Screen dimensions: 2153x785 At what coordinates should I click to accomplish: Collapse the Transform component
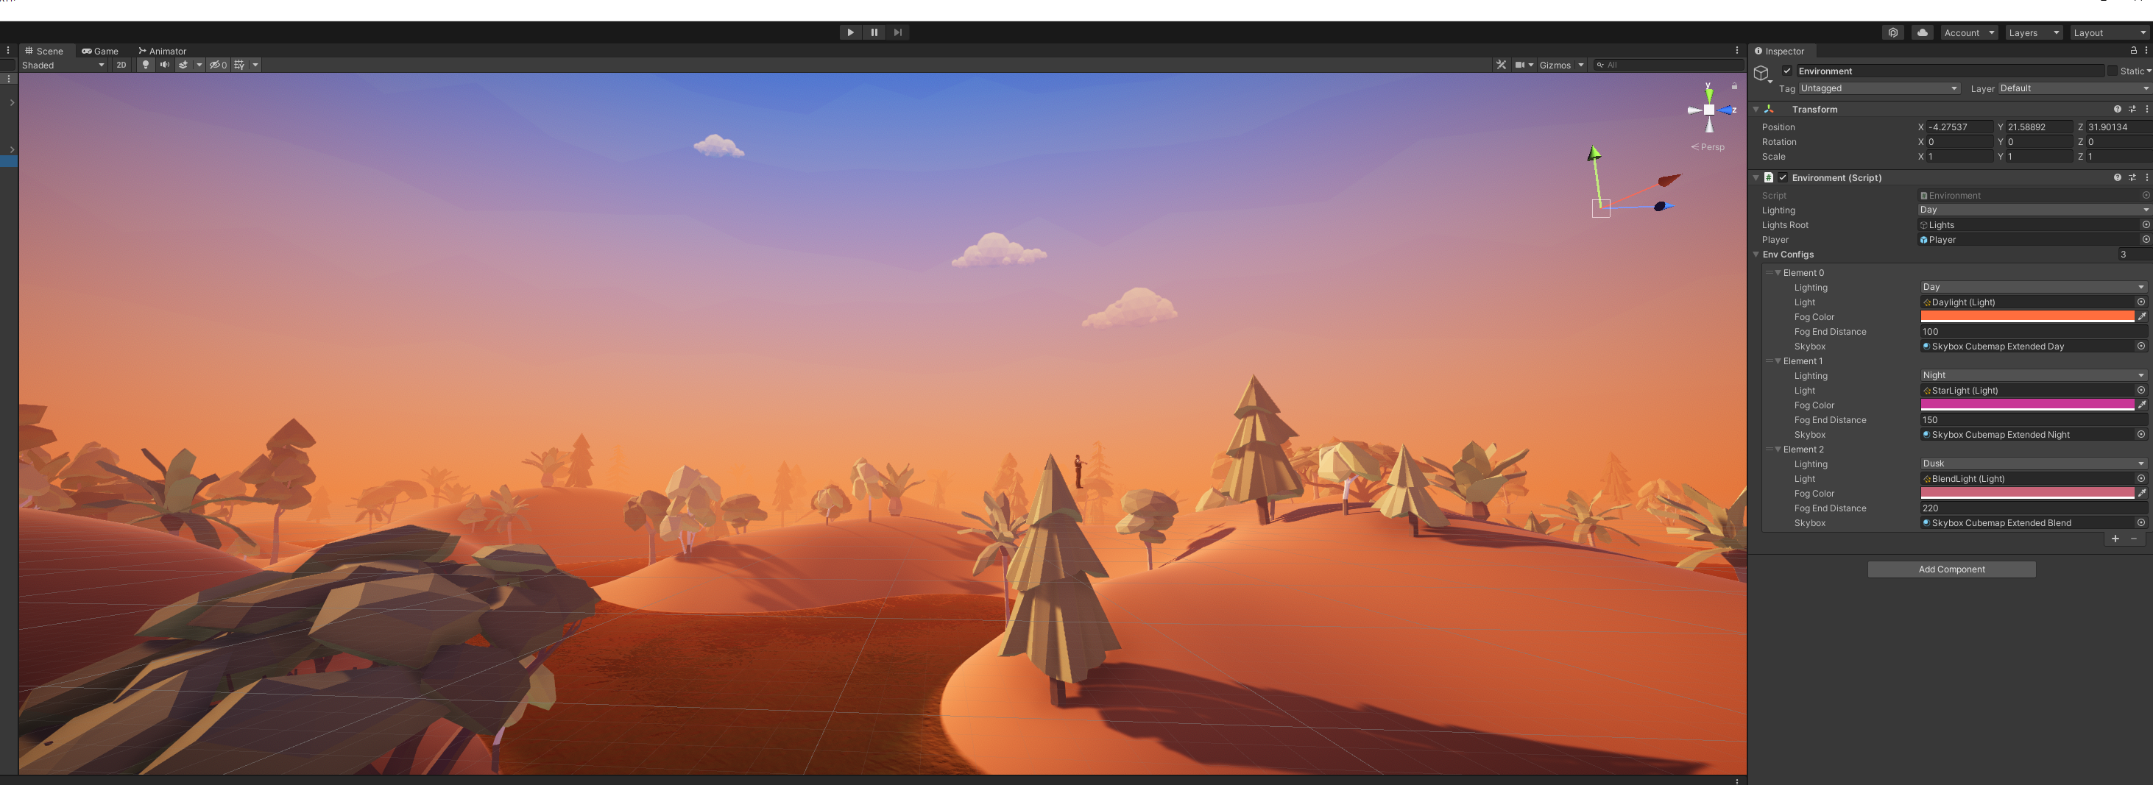[1756, 110]
